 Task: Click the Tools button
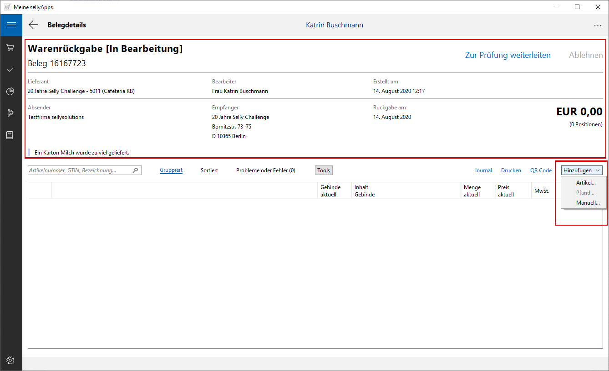pyautogui.click(x=324, y=170)
